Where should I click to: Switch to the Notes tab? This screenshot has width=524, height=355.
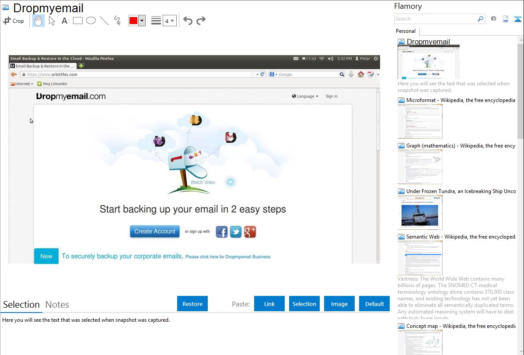[57, 305]
